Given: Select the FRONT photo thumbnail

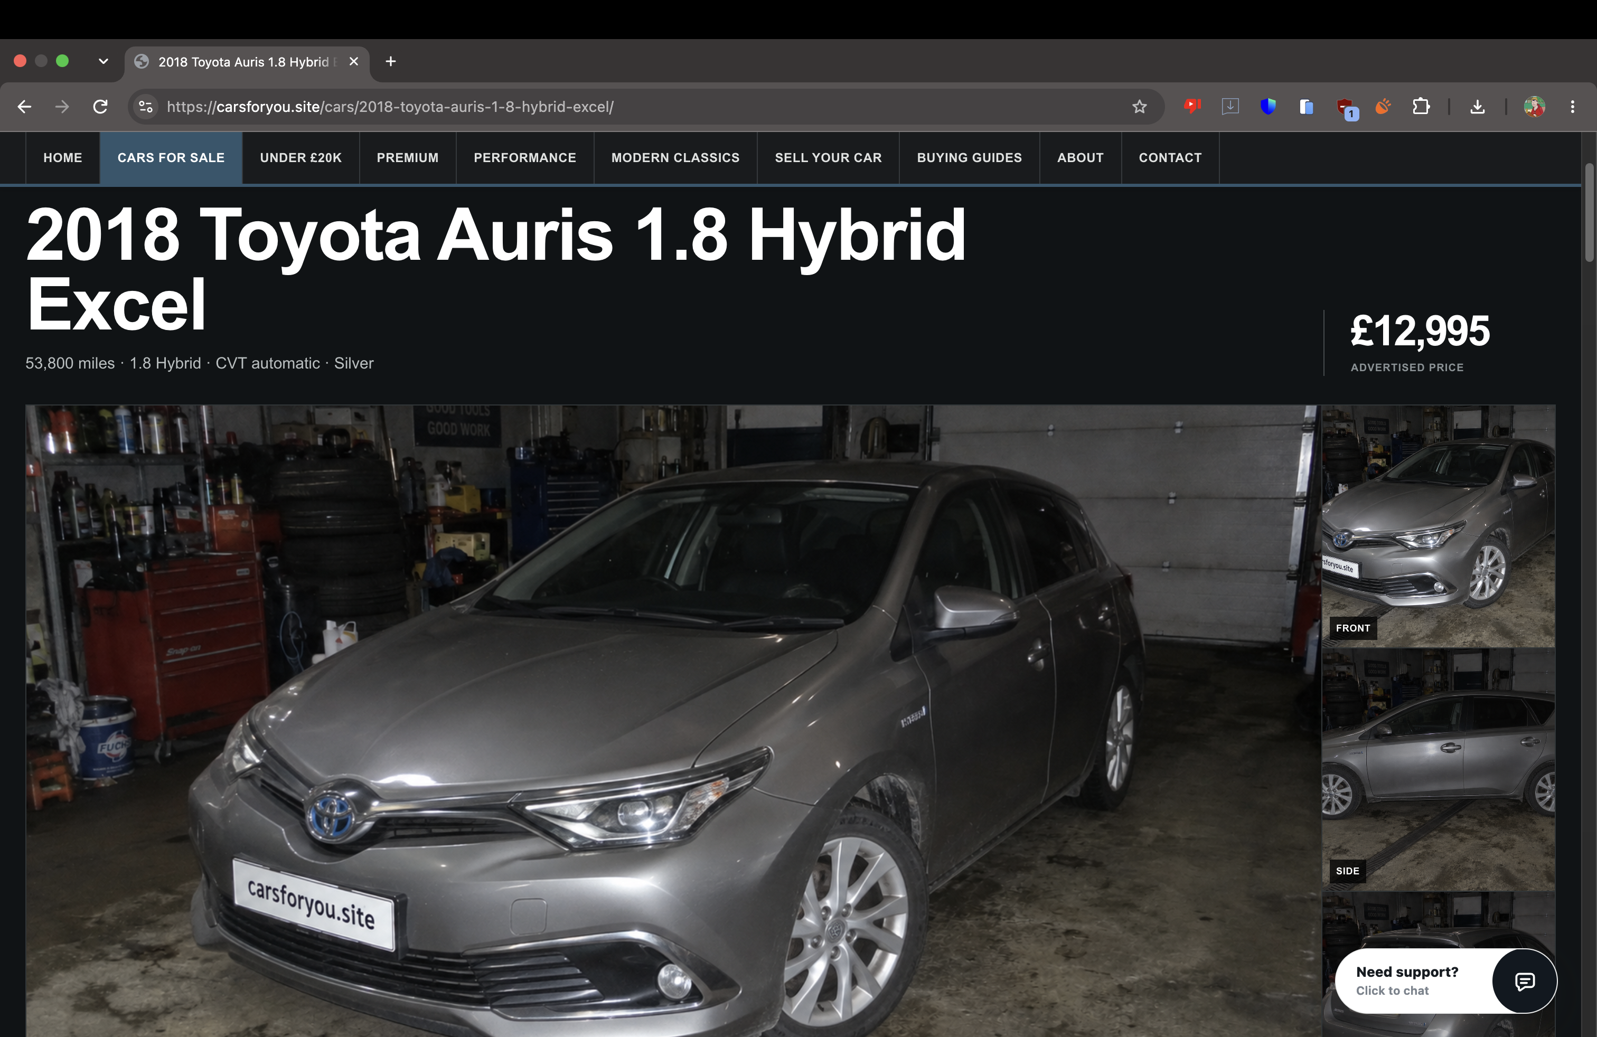Looking at the screenshot, I should [x=1438, y=526].
